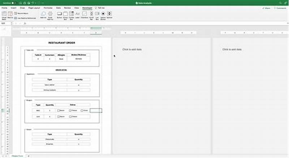Open the Insert ribbon tab

coord(13,8)
